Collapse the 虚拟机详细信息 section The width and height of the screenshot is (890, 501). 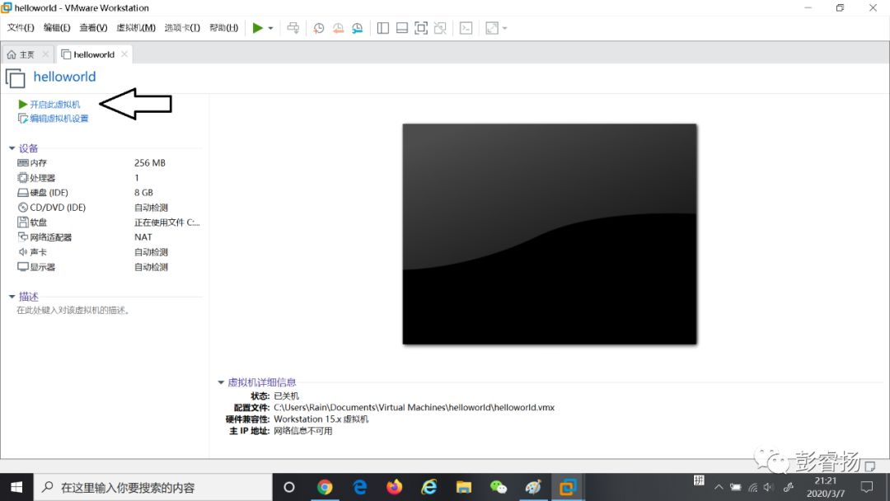pyautogui.click(x=221, y=382)
